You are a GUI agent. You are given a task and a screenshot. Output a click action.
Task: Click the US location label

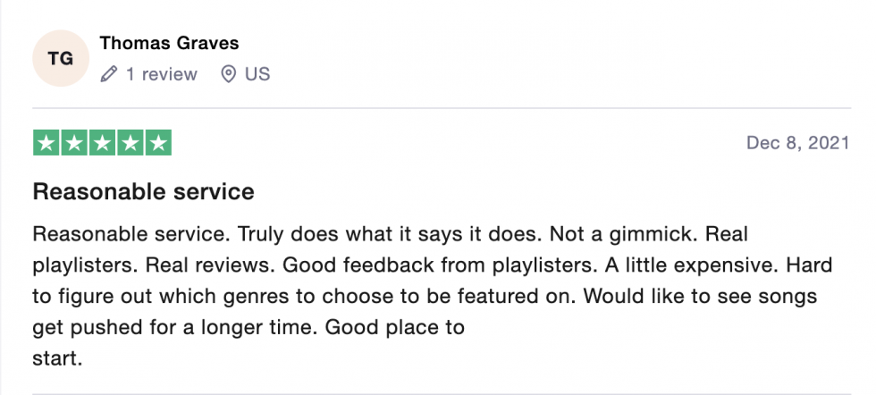point(257,74)
